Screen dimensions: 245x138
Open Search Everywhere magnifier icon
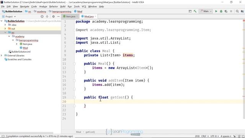click(237, 11)
